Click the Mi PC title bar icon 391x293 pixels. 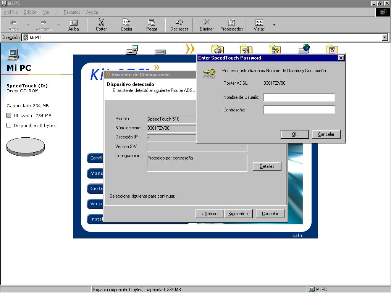(4, 3)
